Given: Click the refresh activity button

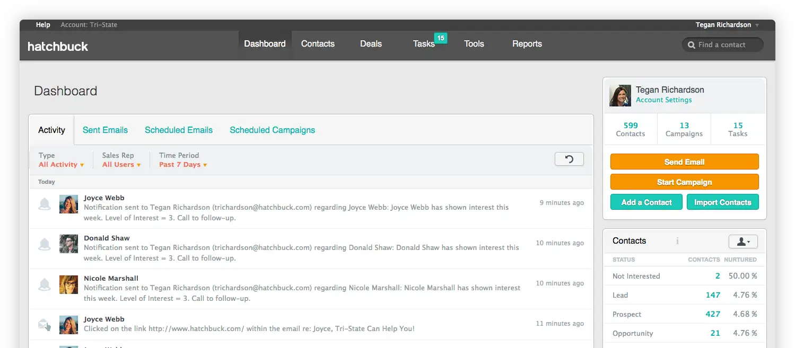Looking at the screenshot, I should point(569,159).
